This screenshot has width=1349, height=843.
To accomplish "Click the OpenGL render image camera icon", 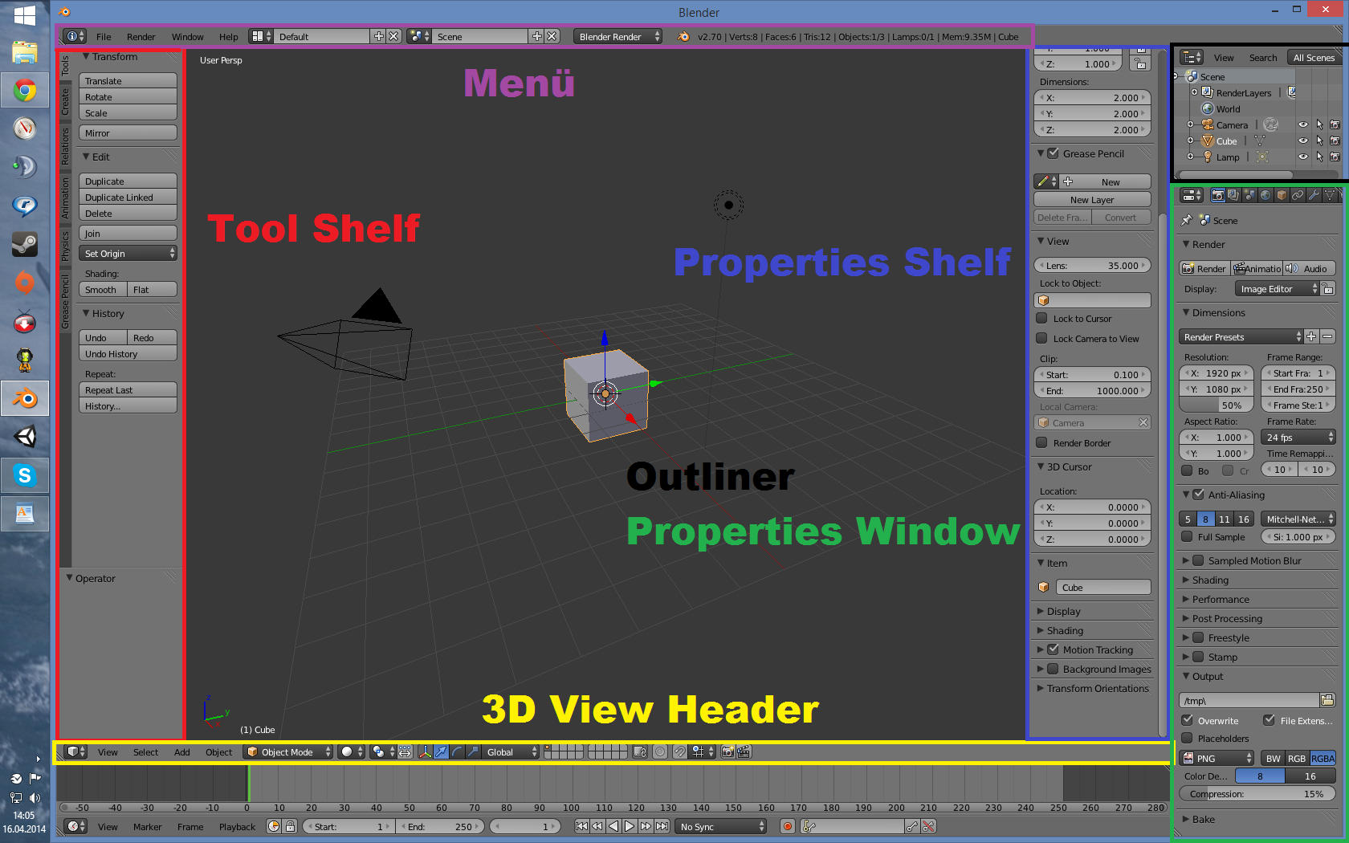I will [x=727, y=752].
